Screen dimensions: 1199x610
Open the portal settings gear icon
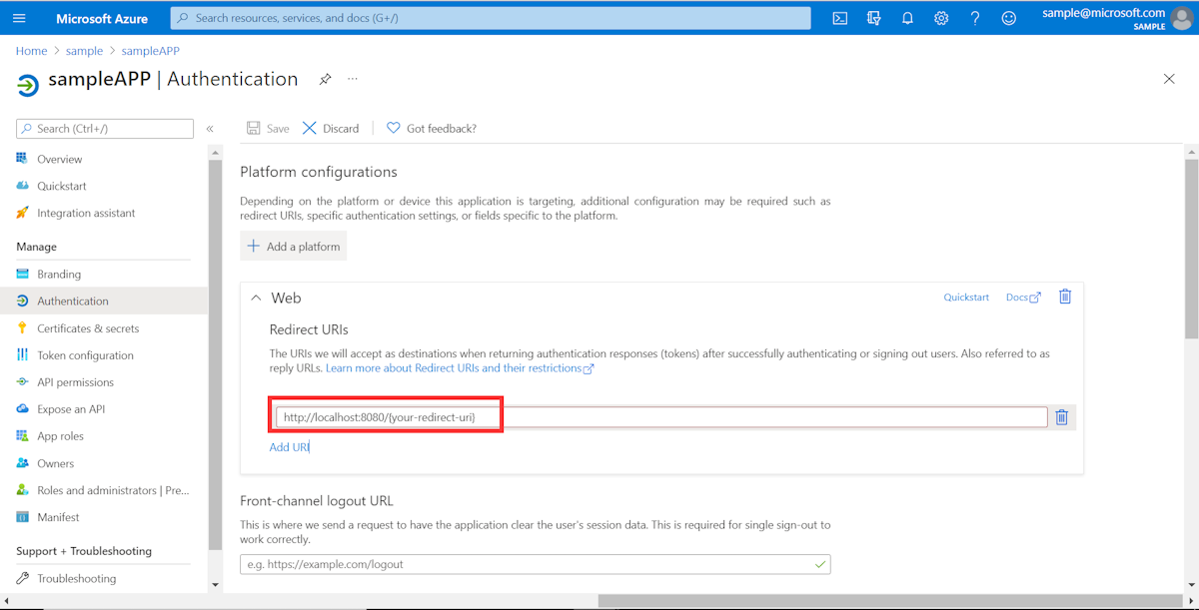[x=940, y=17]
